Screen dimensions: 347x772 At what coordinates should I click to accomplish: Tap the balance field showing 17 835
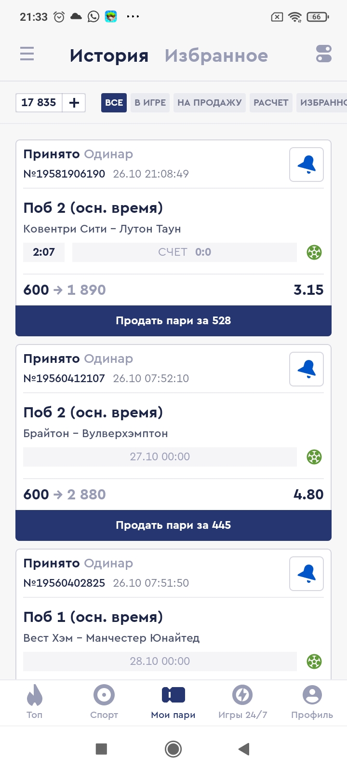(x=39, y=103)
